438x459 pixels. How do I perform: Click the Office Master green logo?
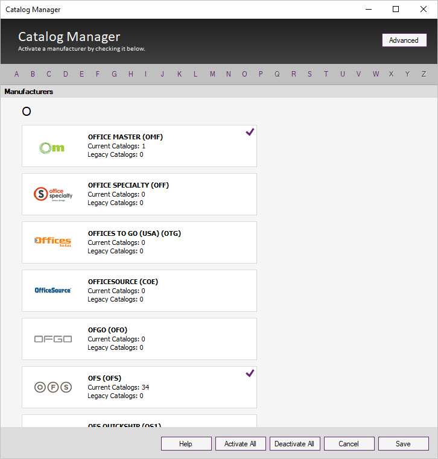52,147
